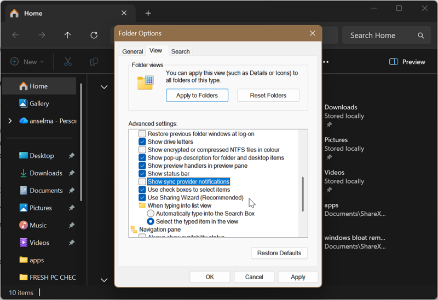This screenshot has height=300, width=438.
Task: Uncheck Show preview handlers in preview pane
Action: pyautogui.click(x=142, y=166)
